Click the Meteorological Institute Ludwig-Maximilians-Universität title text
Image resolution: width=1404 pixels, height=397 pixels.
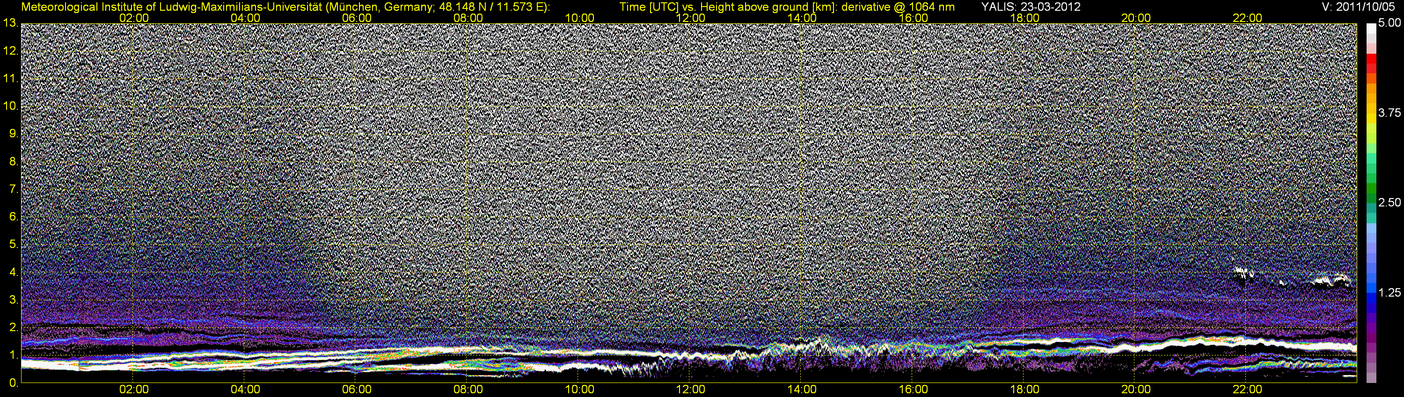(x=285, y=7)
